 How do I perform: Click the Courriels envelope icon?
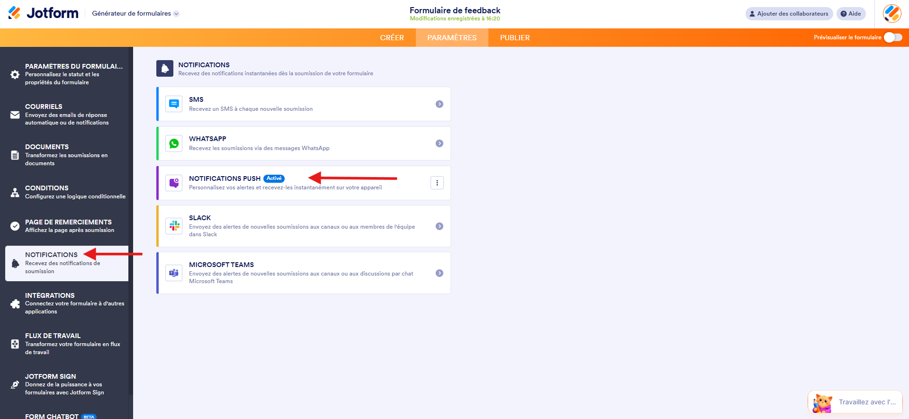15,115
